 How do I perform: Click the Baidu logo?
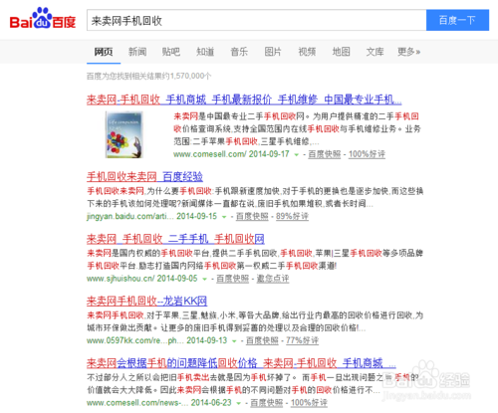coord(43,19)
